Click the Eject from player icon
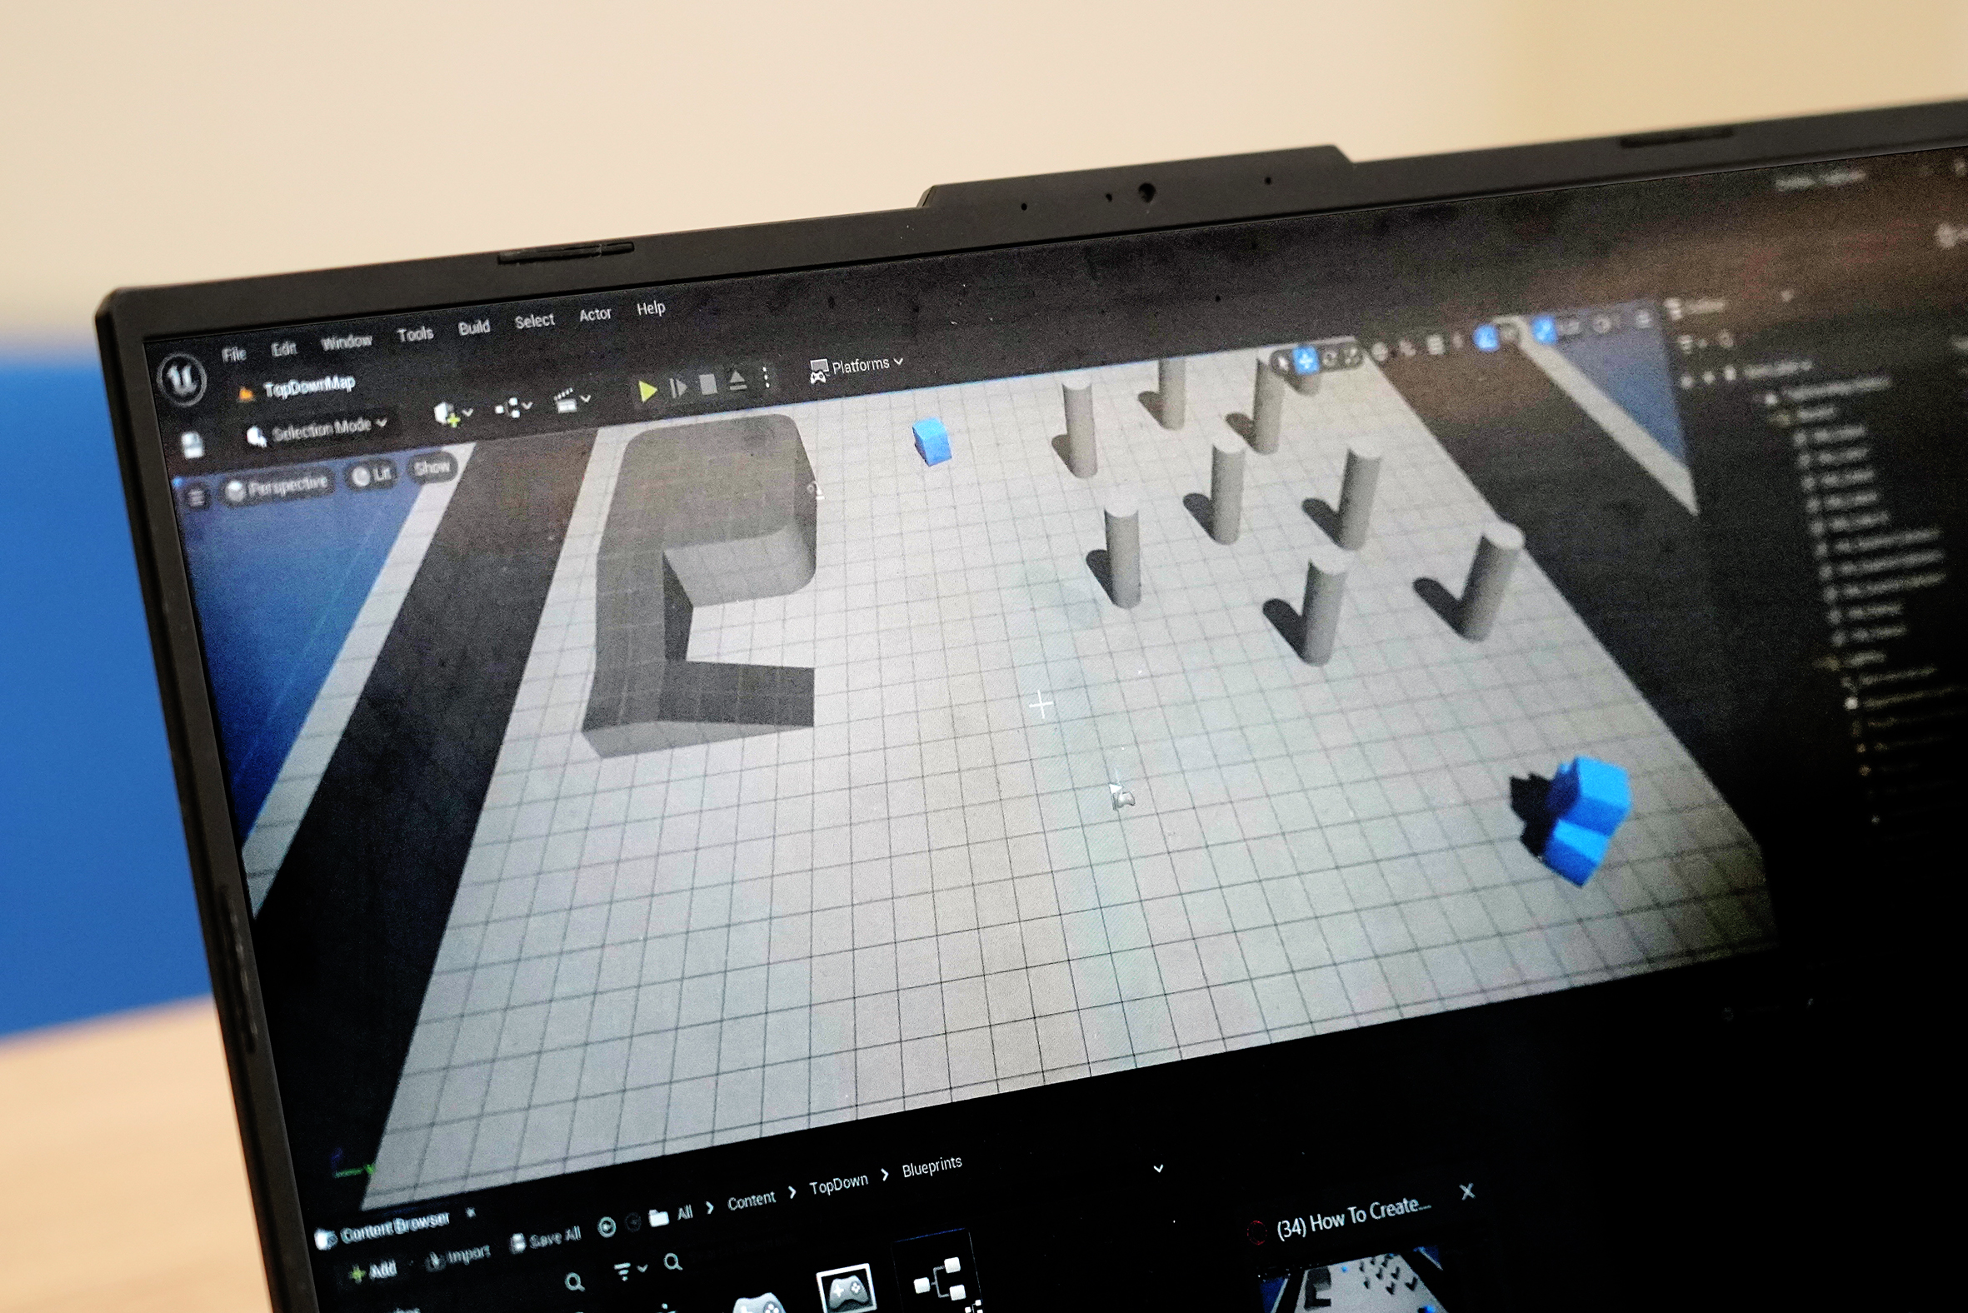Viewport: 1968px width, 1313px height. 737,381
